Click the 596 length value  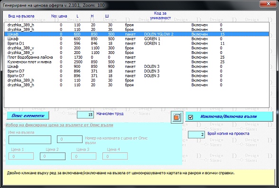(77, 43)
